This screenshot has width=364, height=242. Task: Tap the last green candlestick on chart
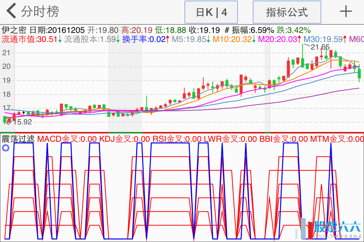359,73
